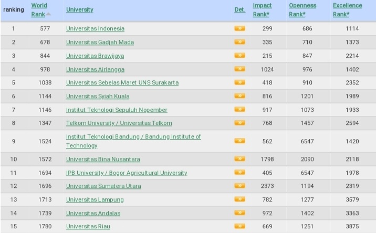Select openness rank value 2090
Viewport: 376px width, 233px height.
[307, 159]
